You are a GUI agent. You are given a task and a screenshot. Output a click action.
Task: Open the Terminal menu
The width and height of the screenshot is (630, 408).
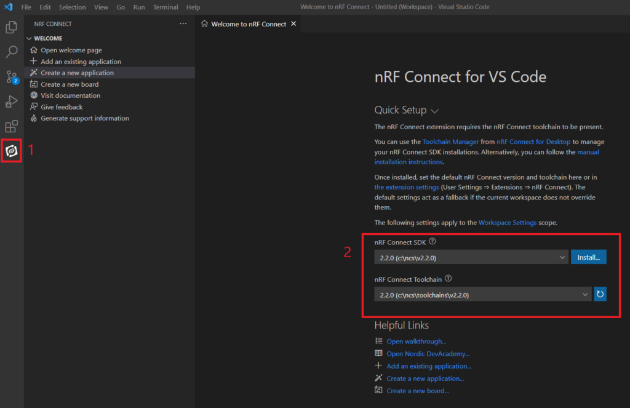tap(165, 7)
